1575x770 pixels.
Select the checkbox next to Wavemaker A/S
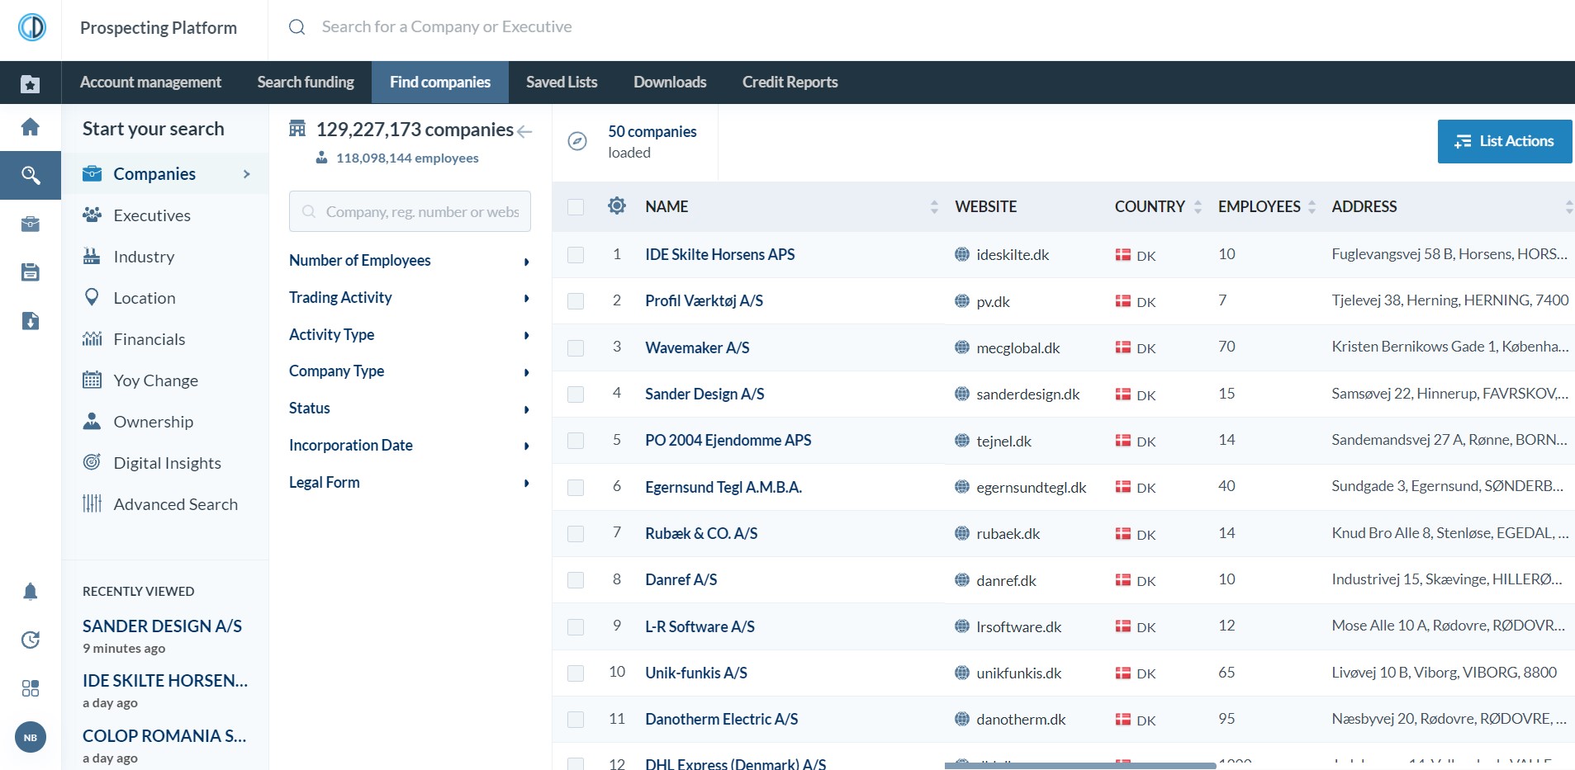(x=575, y=347)
